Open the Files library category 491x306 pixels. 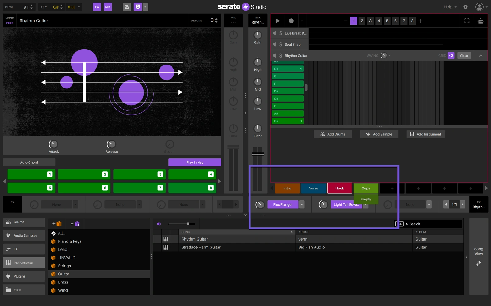point(24,290)
